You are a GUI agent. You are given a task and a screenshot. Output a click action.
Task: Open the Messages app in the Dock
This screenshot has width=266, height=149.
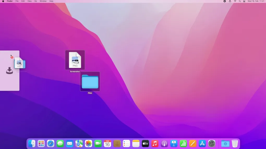click(x=60, y=144)
